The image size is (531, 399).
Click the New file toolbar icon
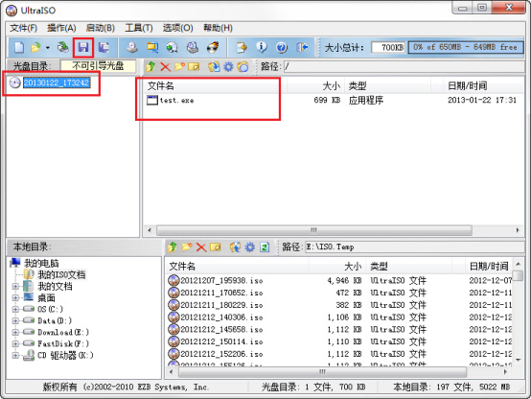[19, 47]
